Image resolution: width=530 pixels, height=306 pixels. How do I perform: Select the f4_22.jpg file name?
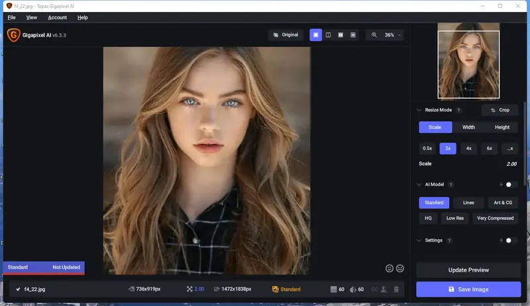click(34, 289)
